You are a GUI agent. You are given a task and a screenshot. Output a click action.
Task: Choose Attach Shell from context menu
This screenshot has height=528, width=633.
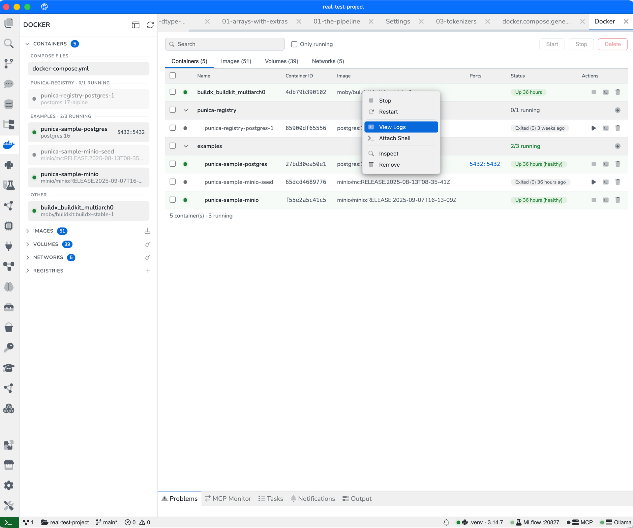coord(401,138)
